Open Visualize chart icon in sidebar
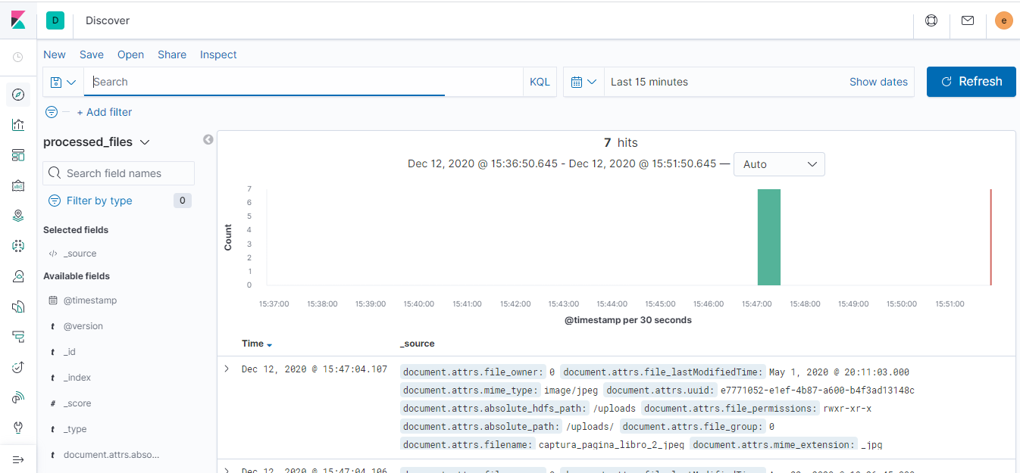1020x473 pixels. (x=18, y=125)
